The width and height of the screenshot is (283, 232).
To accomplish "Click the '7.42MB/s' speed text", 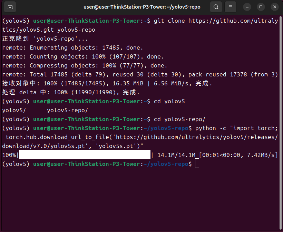I will [x=261, y=155].
